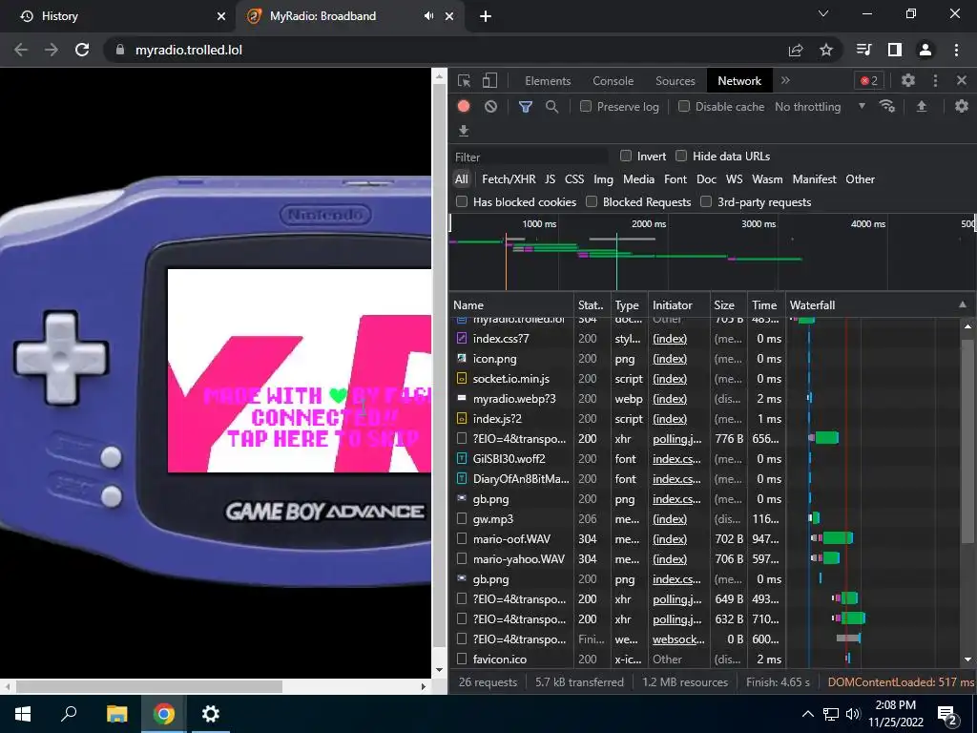Open the No throttling dropdown

point(820,107)
